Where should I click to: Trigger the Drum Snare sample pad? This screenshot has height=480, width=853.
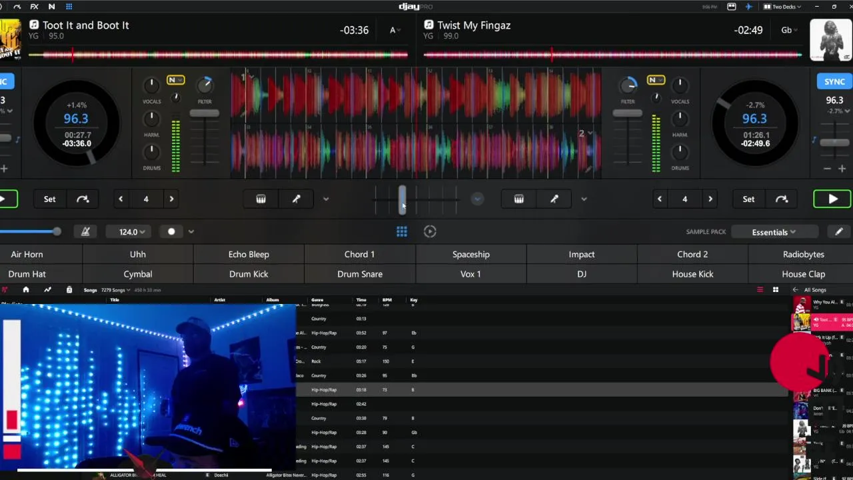coord(360,274)
